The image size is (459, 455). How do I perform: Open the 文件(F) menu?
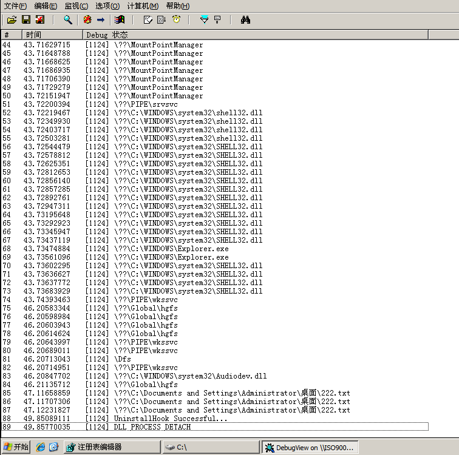point(15,6)
